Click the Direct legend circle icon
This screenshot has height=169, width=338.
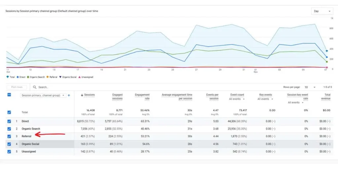point(17,77)
